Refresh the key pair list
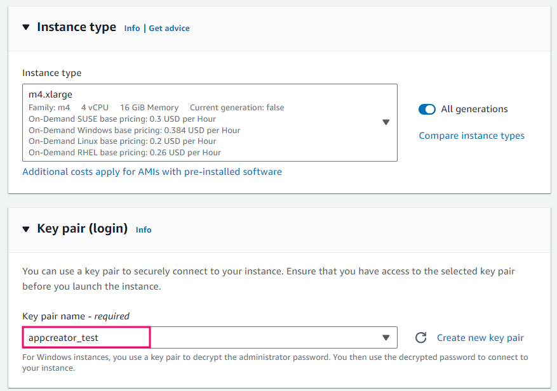 420,338
